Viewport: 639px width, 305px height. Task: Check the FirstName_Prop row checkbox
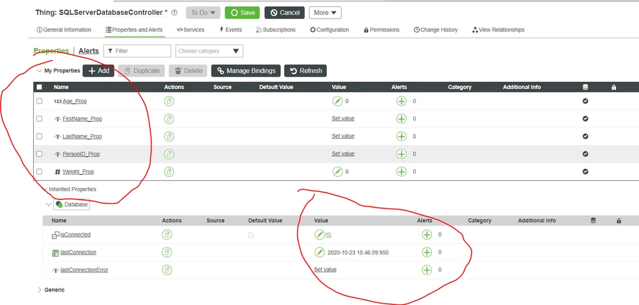[x=39, y=118]
